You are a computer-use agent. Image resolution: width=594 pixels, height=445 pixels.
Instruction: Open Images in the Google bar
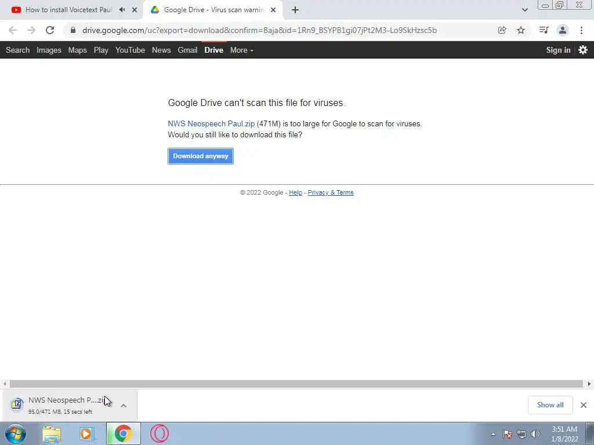pos(49,50)
